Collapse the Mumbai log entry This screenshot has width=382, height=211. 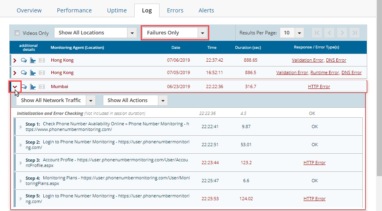click(x=15, y=86)
